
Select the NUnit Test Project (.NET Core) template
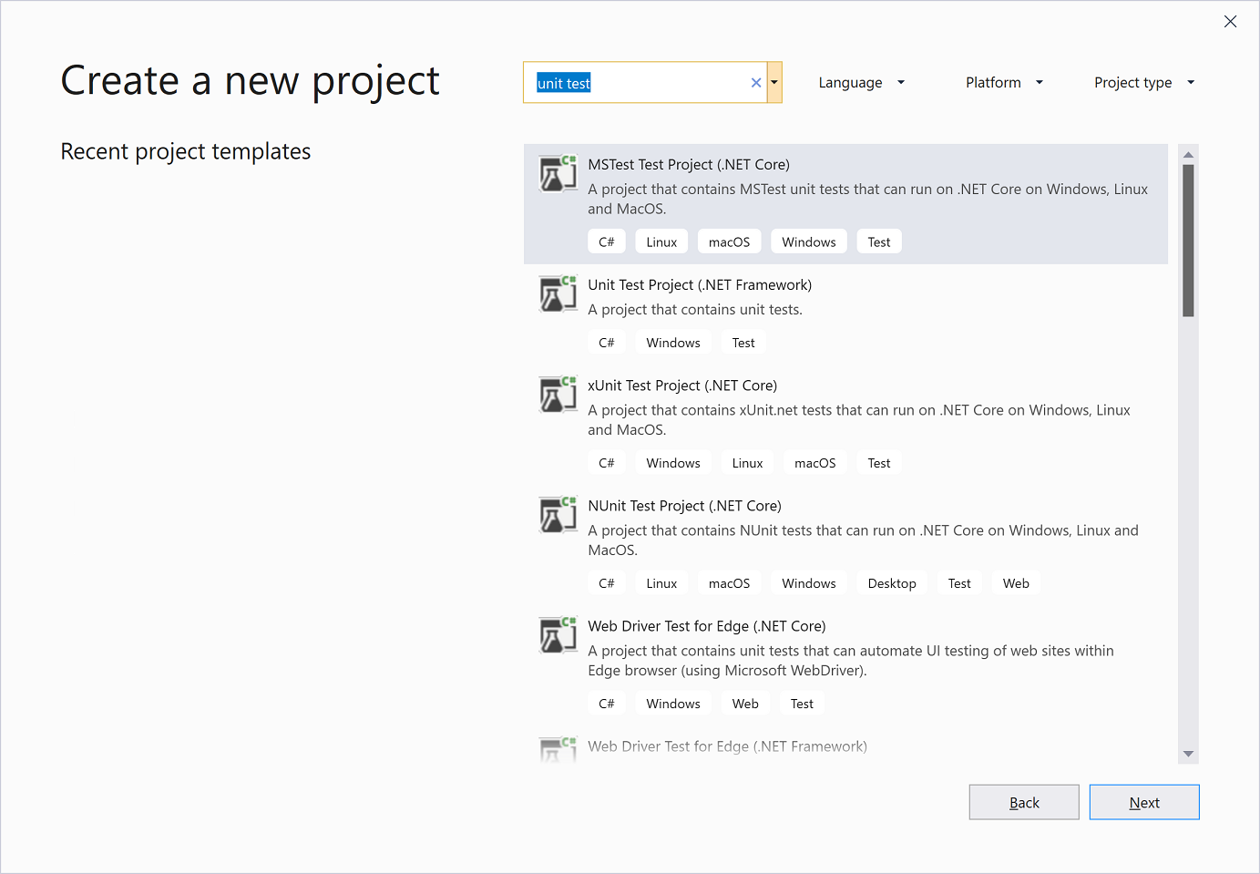click(684, 506)
